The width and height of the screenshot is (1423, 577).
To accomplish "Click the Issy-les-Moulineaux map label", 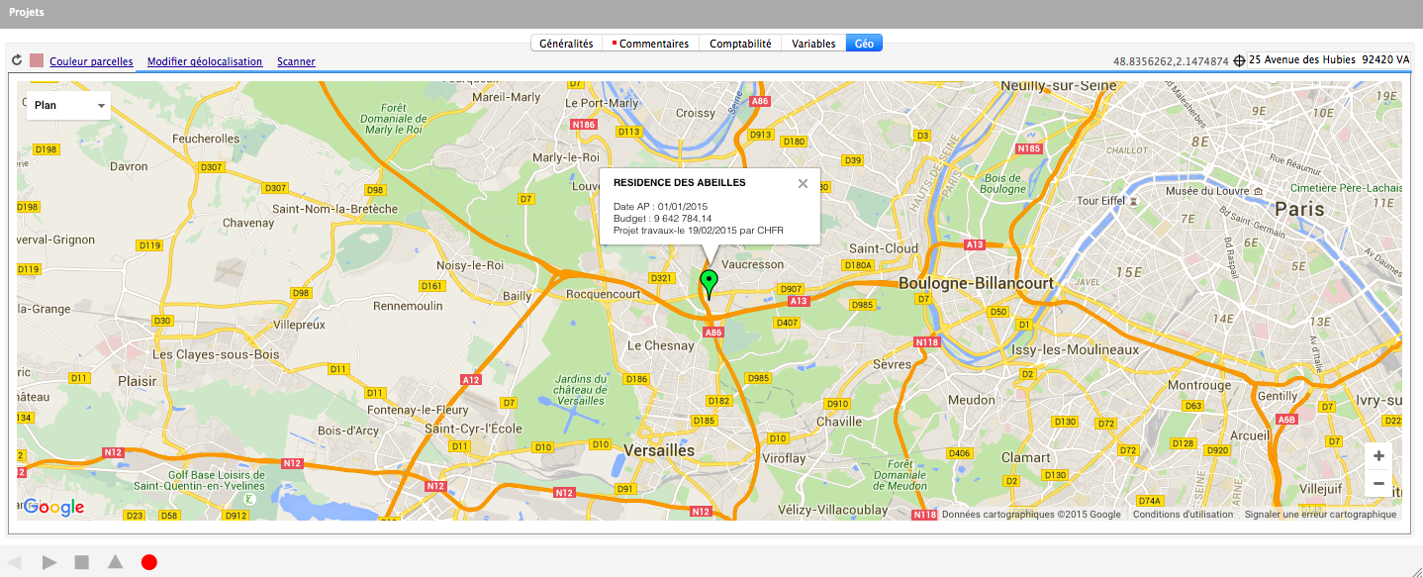I will (x=1076, y=349).
